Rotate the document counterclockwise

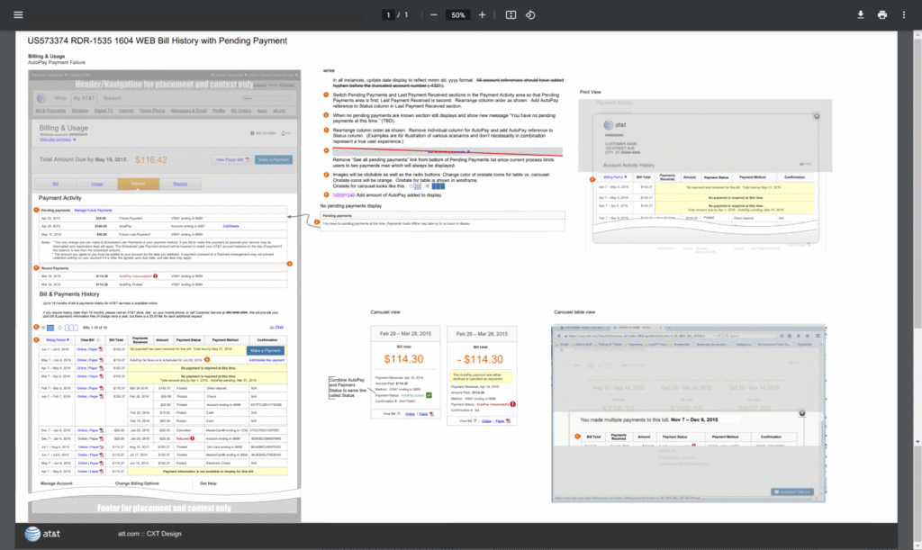pos(530,14)
